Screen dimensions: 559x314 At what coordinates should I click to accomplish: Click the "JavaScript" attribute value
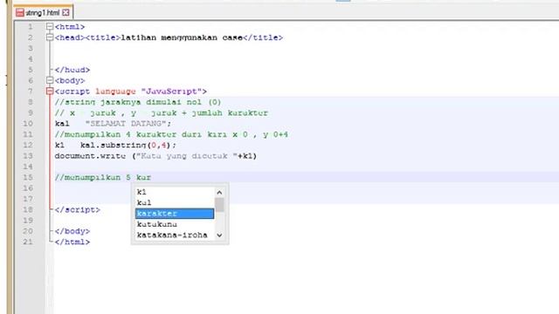coord(172,92)
